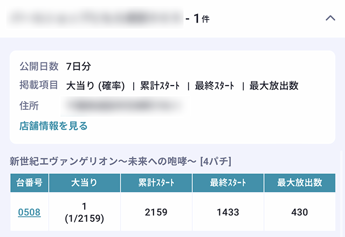Open the 店舗情報を見る link
345x237 pixels.
pyautogui.click(x=53, y=126)
